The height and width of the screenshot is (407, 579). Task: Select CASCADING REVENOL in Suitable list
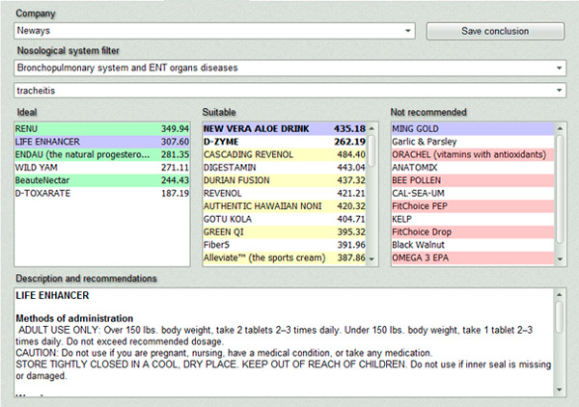(x=285, y=154)
